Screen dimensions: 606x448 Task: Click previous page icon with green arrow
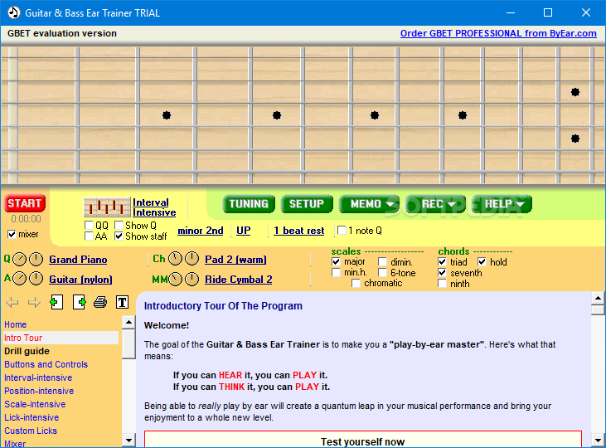56,302
